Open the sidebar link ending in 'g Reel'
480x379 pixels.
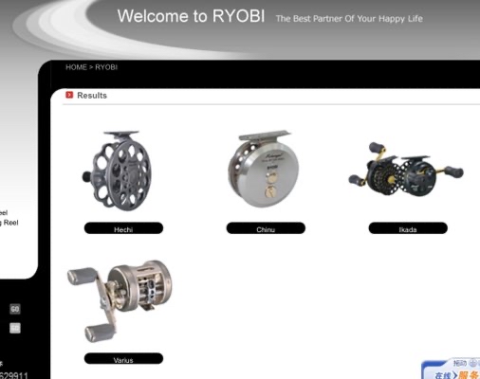click(x=9, y=223)
